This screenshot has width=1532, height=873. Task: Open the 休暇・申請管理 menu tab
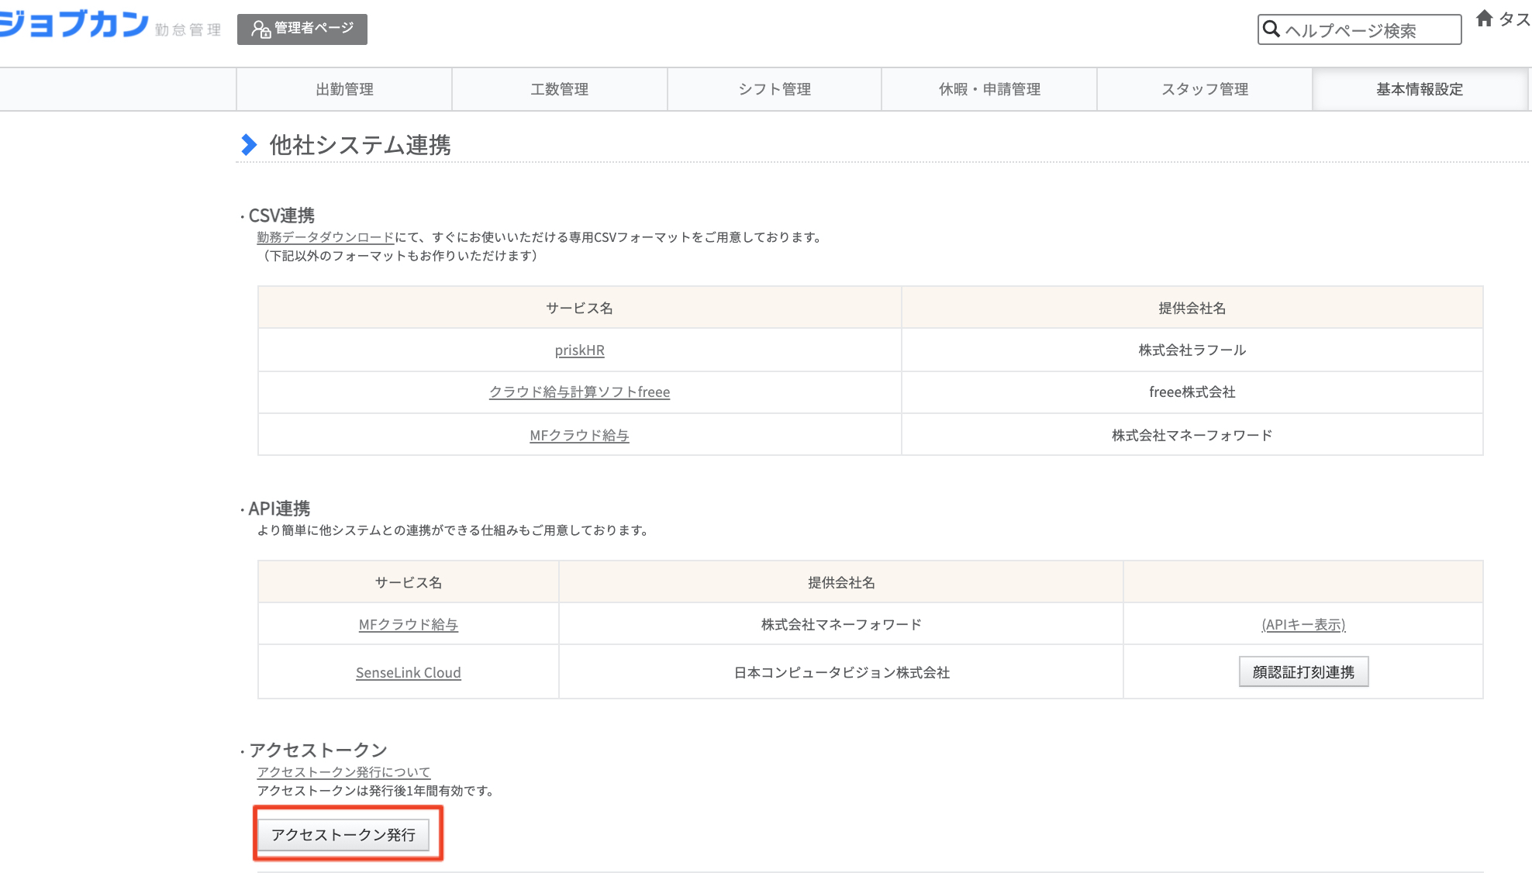point(989,89)
